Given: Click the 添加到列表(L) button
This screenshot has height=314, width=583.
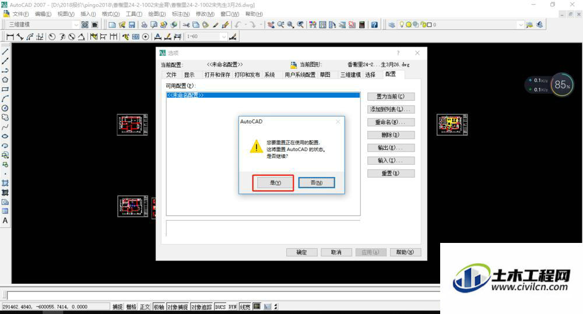Looking at the screenshot, I should [x=391, y=110].
